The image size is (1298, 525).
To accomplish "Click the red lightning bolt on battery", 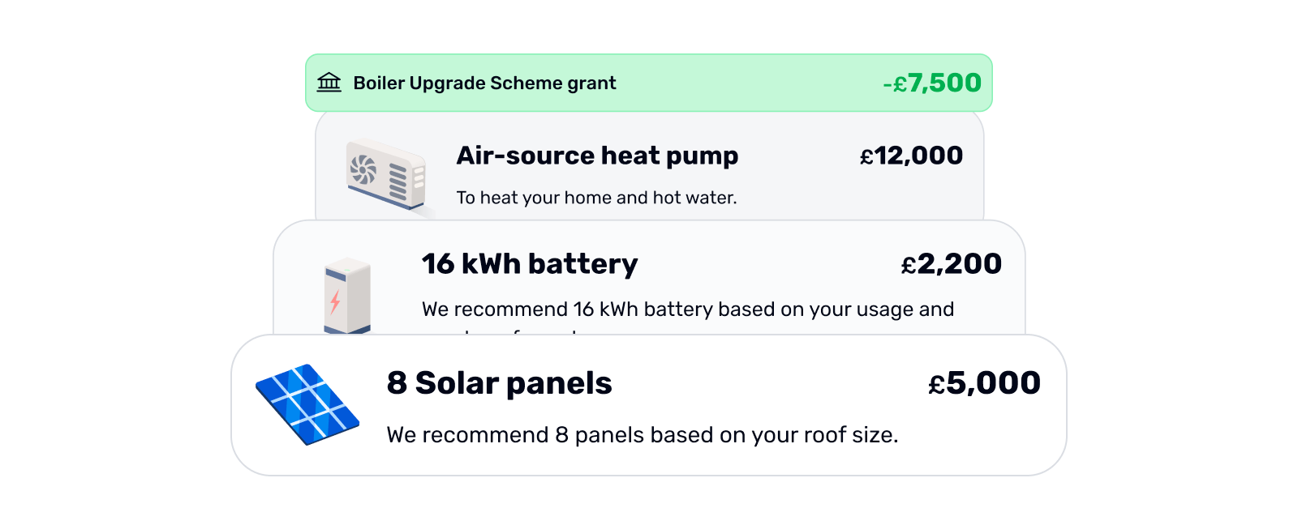I will click(x=335, y=301).
